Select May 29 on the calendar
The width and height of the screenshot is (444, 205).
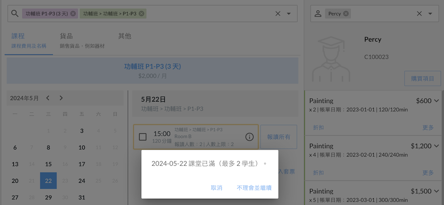click(x=48, y=197)
